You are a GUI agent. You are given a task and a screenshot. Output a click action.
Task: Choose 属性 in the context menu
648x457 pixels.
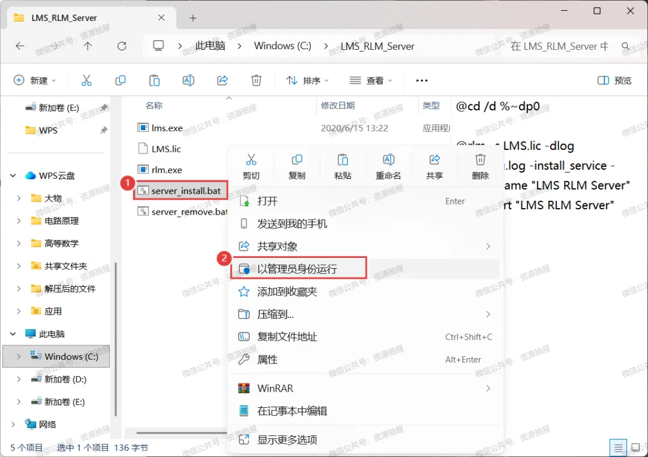pos(365,359)
